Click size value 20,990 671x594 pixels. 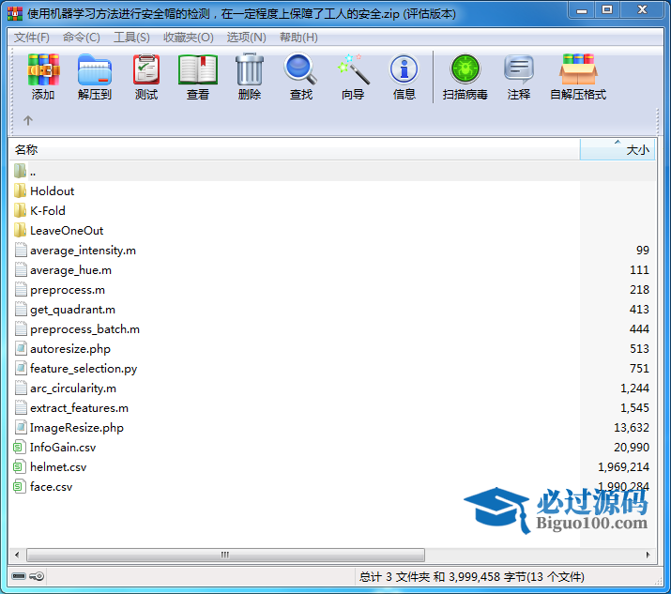(x=632, y=448)
